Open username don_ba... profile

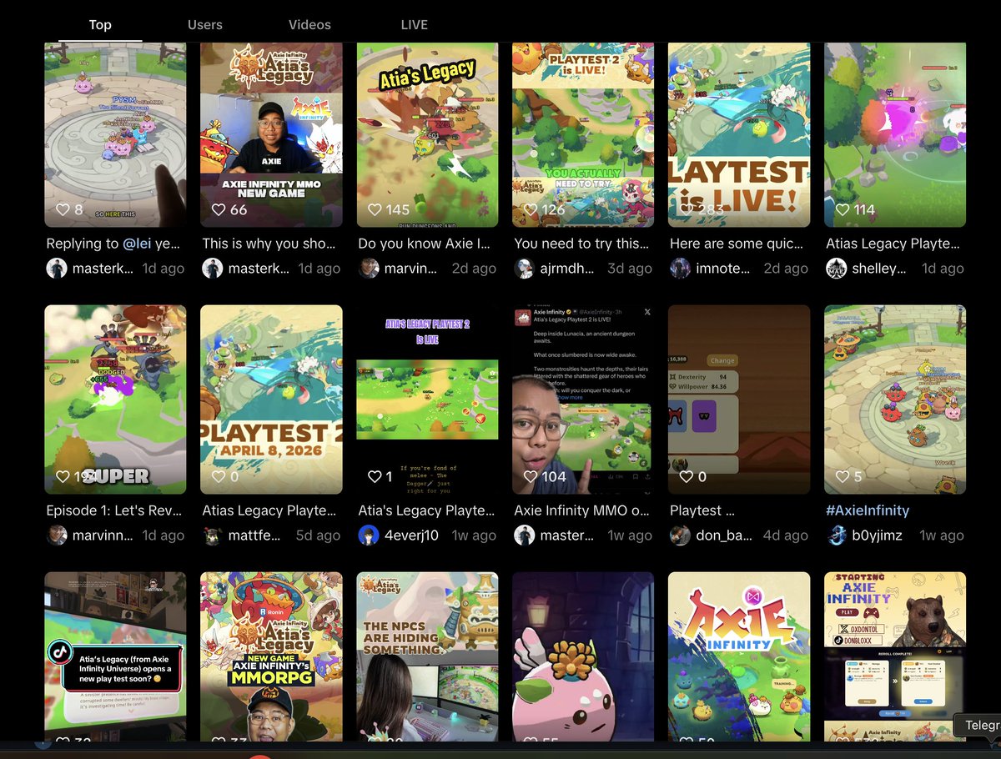[x=724, y=535]
